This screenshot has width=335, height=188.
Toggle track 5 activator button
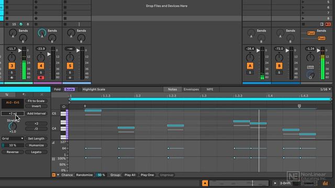coord(70,66)
